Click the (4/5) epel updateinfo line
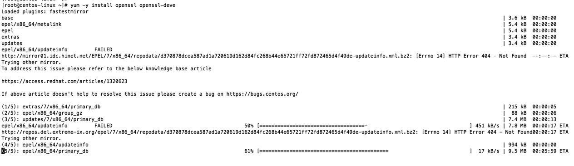 45,145
